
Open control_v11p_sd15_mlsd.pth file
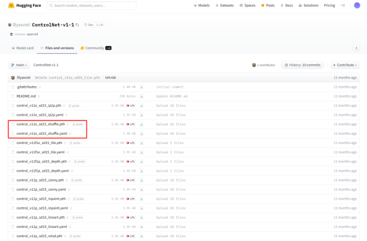point(39,236)
